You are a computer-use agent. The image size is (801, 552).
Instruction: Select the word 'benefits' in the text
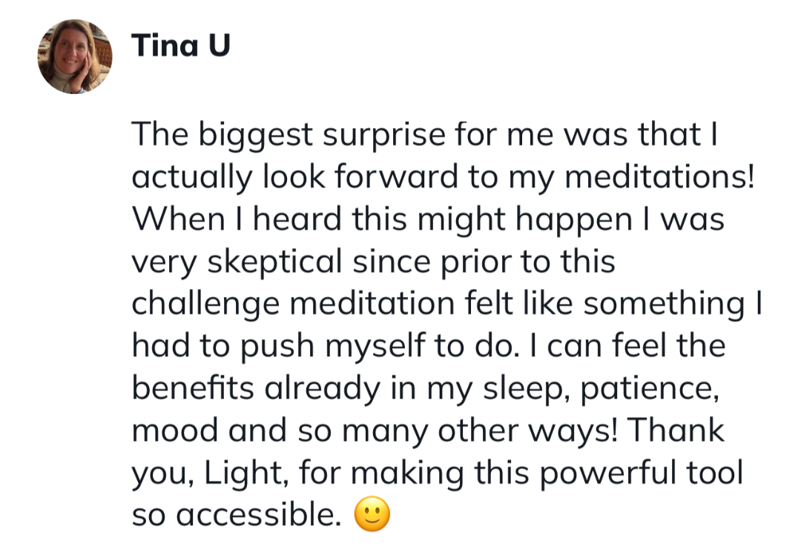click(x=193, y=388)
